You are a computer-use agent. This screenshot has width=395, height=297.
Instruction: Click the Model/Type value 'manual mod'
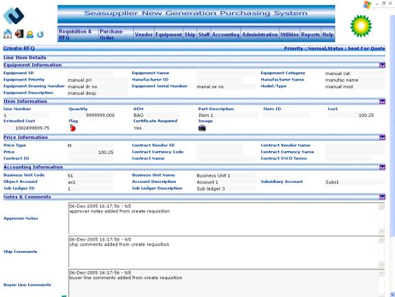click(339, 87)
